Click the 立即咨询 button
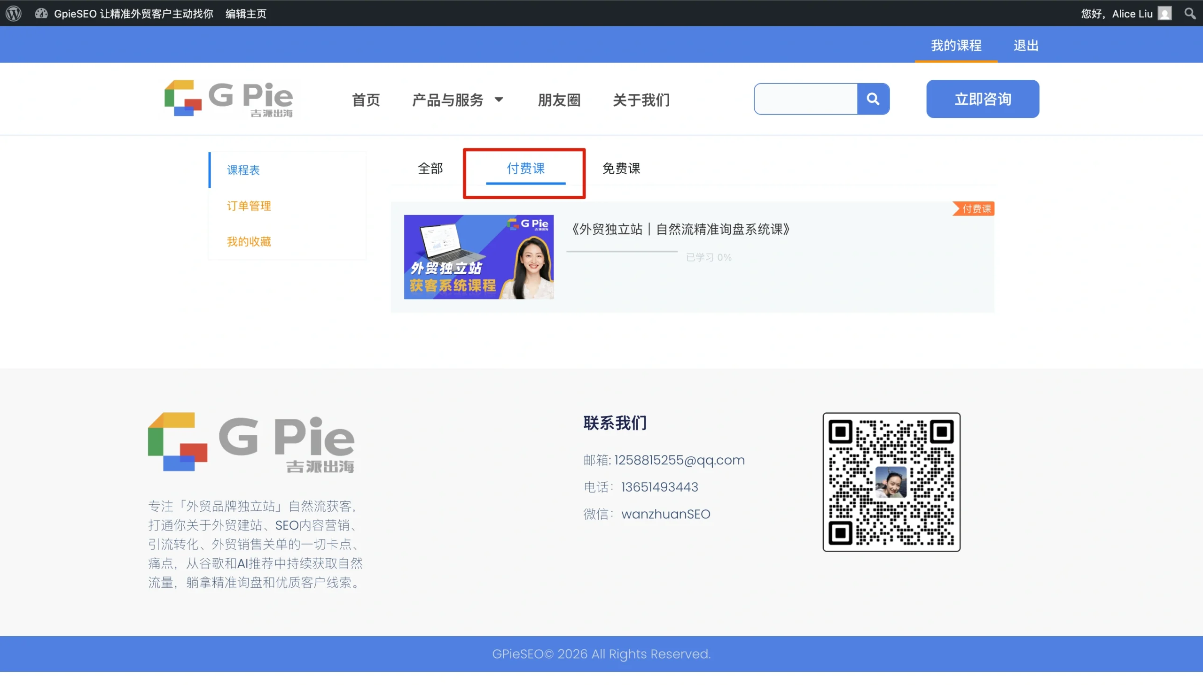Viewport: 1203px width, 685px height. coord(982,99)
